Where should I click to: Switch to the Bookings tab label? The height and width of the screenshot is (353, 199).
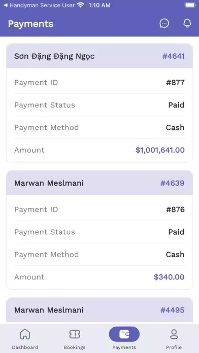[x=75, y=347]
